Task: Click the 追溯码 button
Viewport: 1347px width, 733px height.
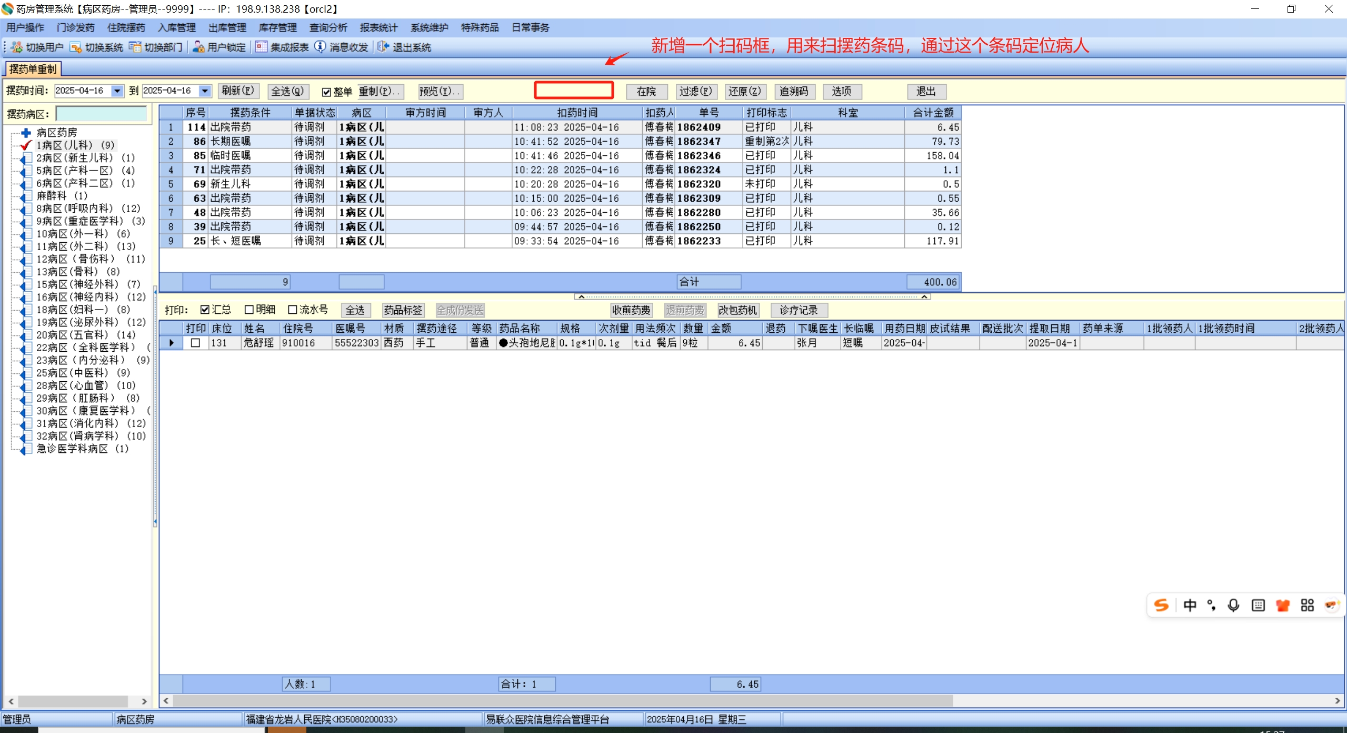Action: point(794,92)
